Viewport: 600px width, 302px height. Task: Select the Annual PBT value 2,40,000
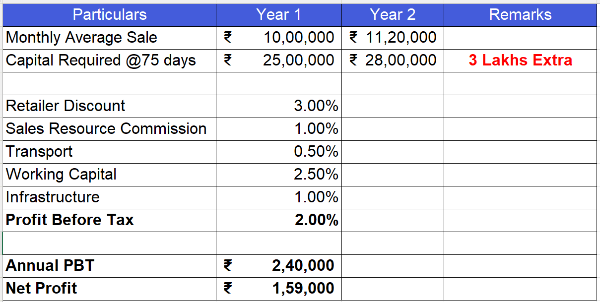(x=303, y=266)
